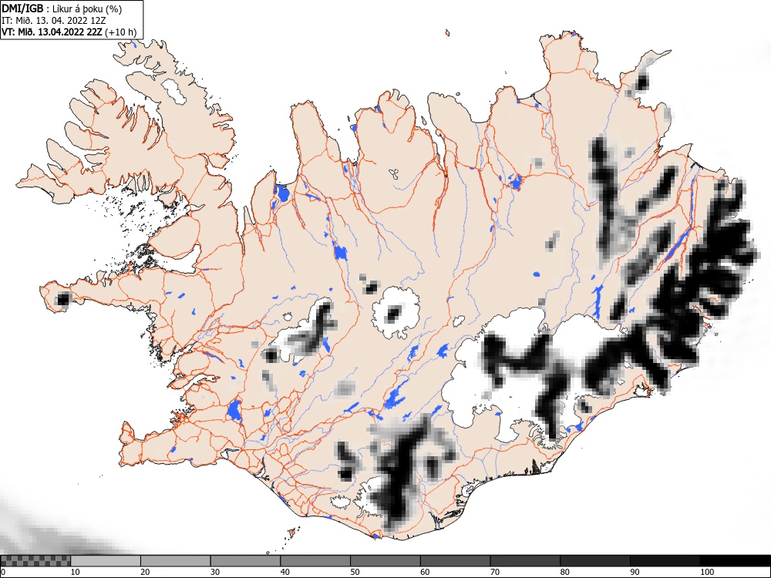771x578 pixels.
Task: Click the "IT: Mið. 13. 04. 2022 12Z" line
Action: click(54, 21)
